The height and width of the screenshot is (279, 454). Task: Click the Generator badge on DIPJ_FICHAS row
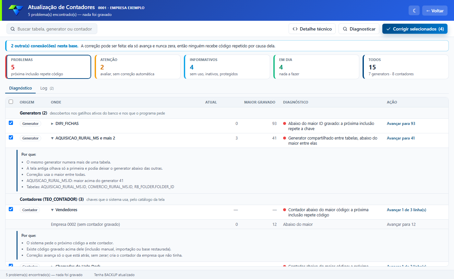pos(30,124)
